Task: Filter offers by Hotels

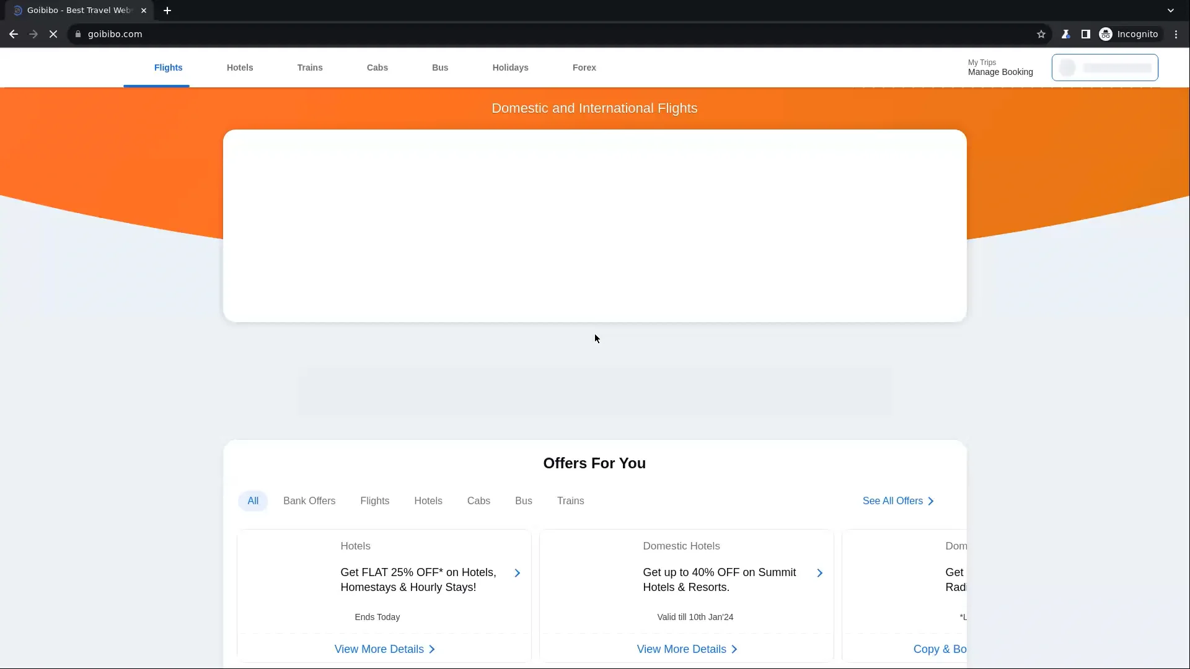Action: [428, 501]
